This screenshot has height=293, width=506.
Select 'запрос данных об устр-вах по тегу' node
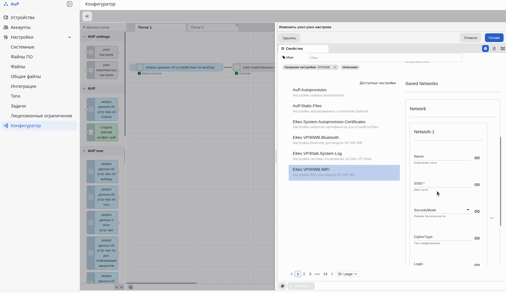[102, 197]
